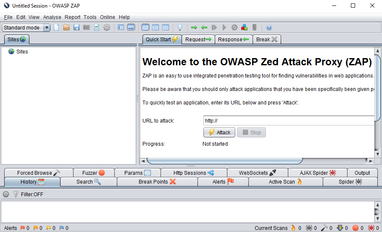Create a new session via toolbar icon
Viewport: 382px width, 232px height.
pos(56,27)
